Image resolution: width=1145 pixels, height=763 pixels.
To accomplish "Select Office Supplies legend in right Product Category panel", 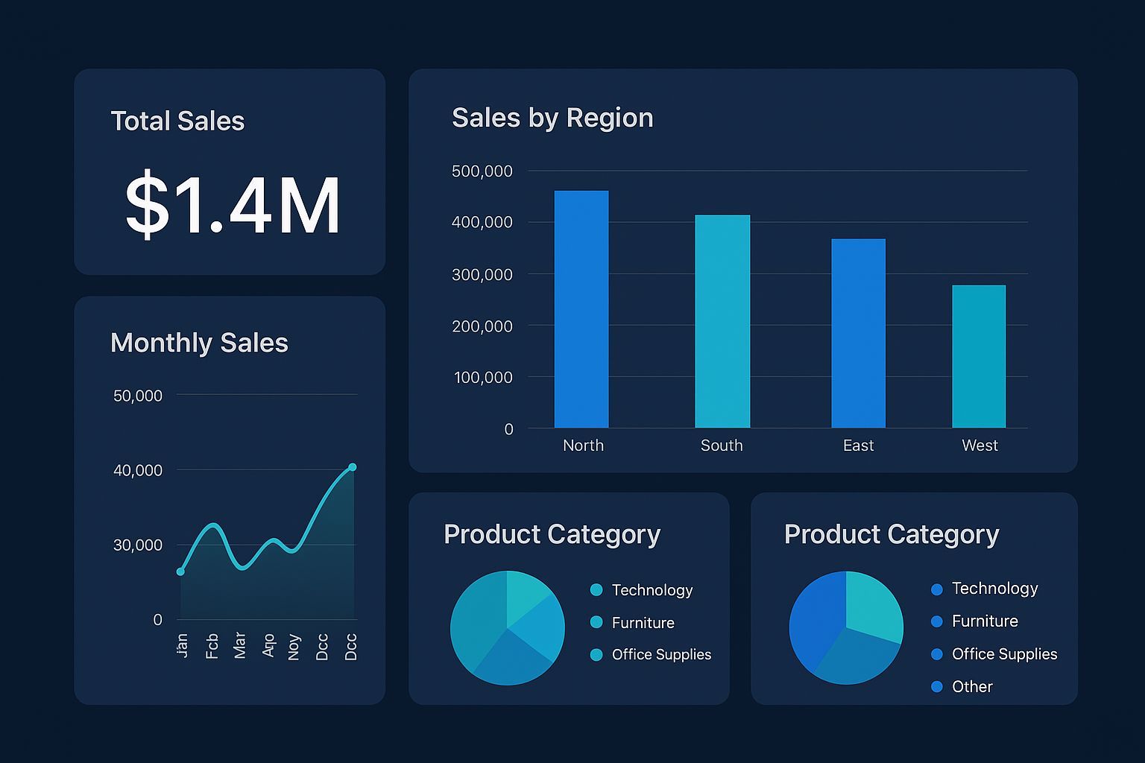I will (x=1004, y=654).
